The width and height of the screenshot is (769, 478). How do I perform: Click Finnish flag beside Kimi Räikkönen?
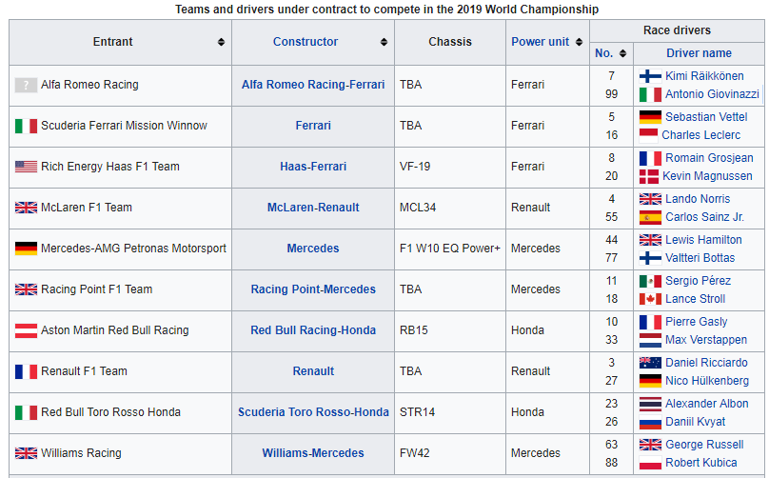click(650, 76)
